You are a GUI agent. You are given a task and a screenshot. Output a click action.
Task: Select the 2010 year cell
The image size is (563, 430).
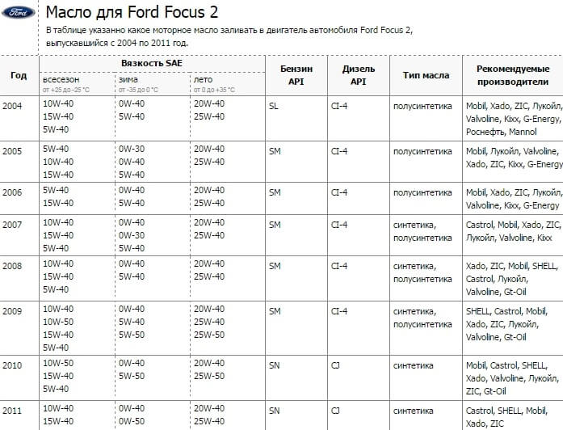13,364
